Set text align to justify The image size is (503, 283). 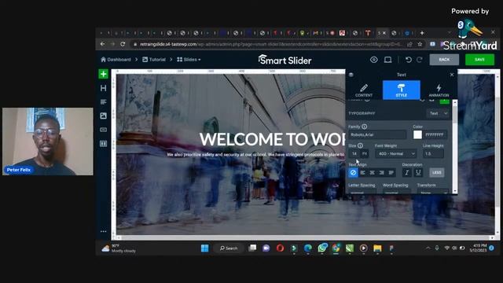point(391,173)
